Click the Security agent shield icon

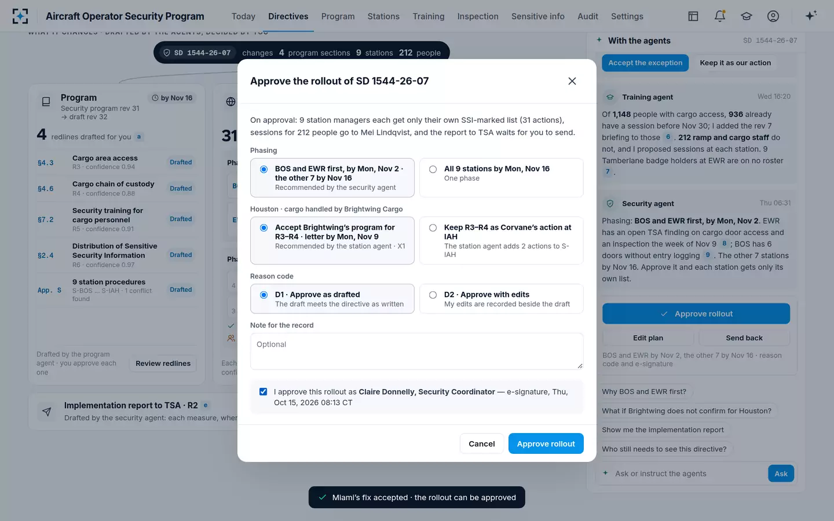[x=610, y=204]
